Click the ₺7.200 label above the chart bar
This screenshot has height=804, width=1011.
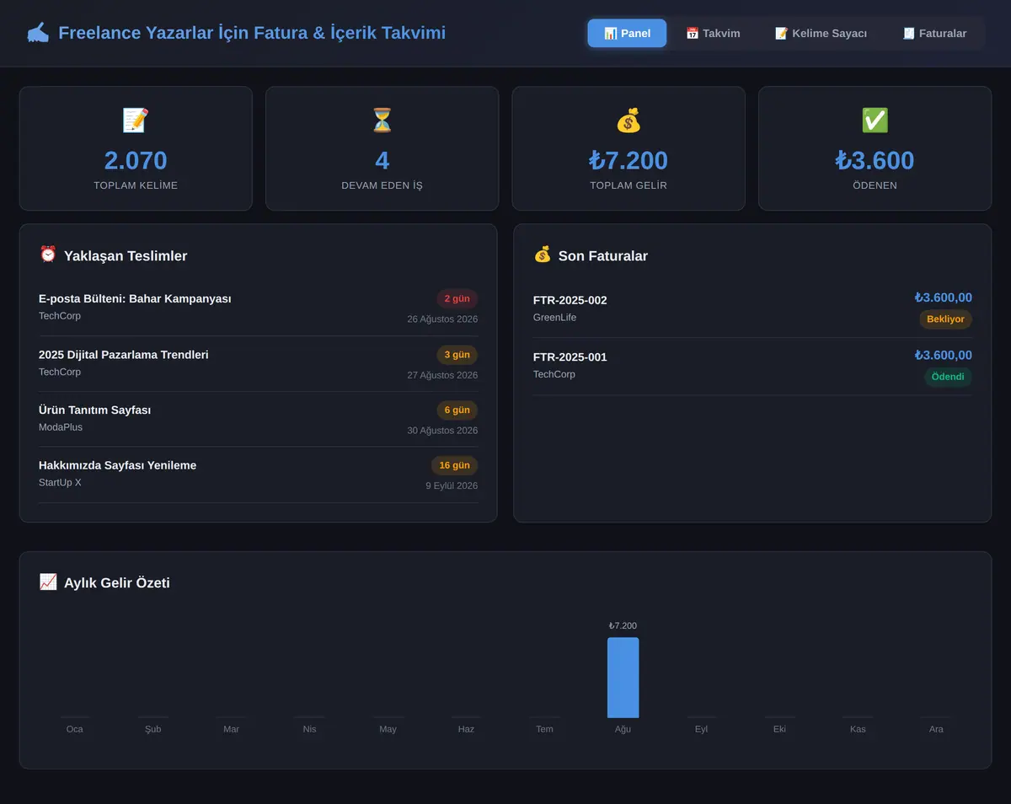(623, 625)
